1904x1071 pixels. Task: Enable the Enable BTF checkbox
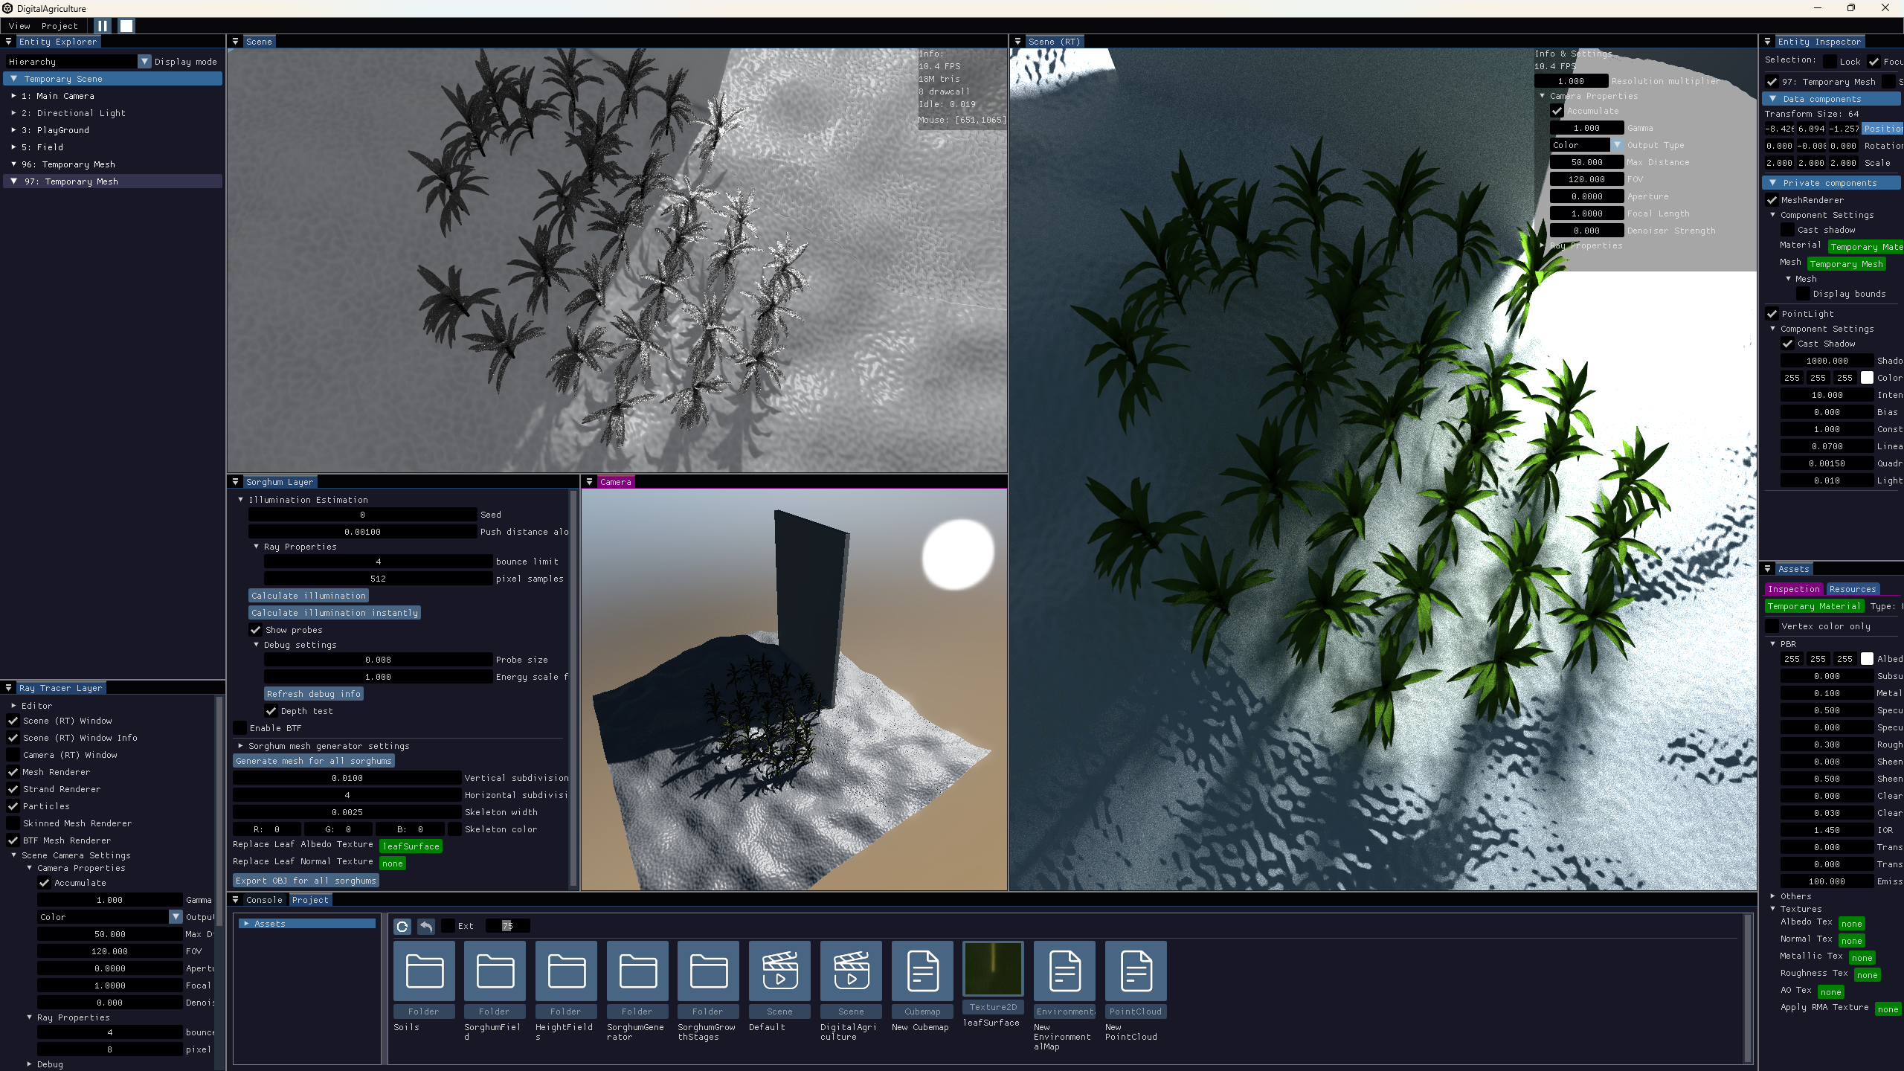[240, 728]
